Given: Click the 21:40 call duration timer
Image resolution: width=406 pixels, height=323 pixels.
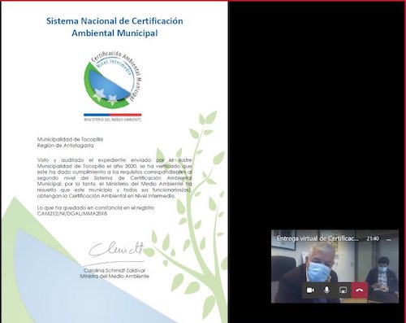Looking at the screenshot, I should click(373, 239).
